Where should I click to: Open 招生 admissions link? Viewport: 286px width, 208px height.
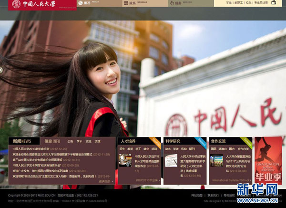122,149
